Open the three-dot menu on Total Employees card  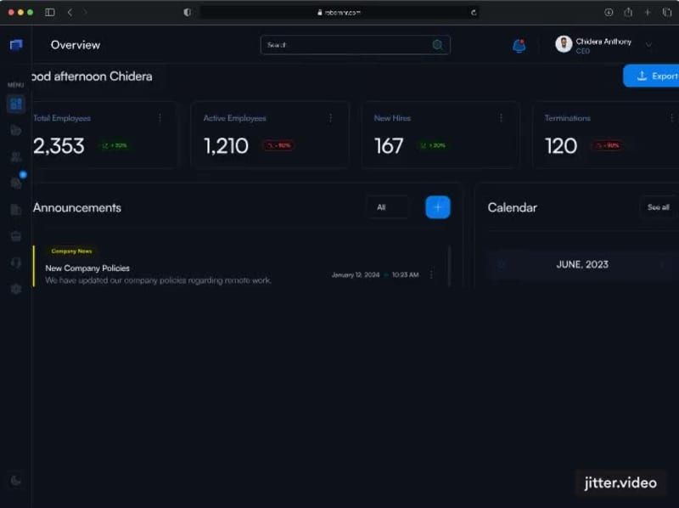click(x=158, y=118)
